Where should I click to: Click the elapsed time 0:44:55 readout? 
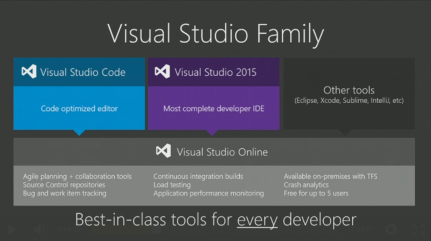click(69, 230)
